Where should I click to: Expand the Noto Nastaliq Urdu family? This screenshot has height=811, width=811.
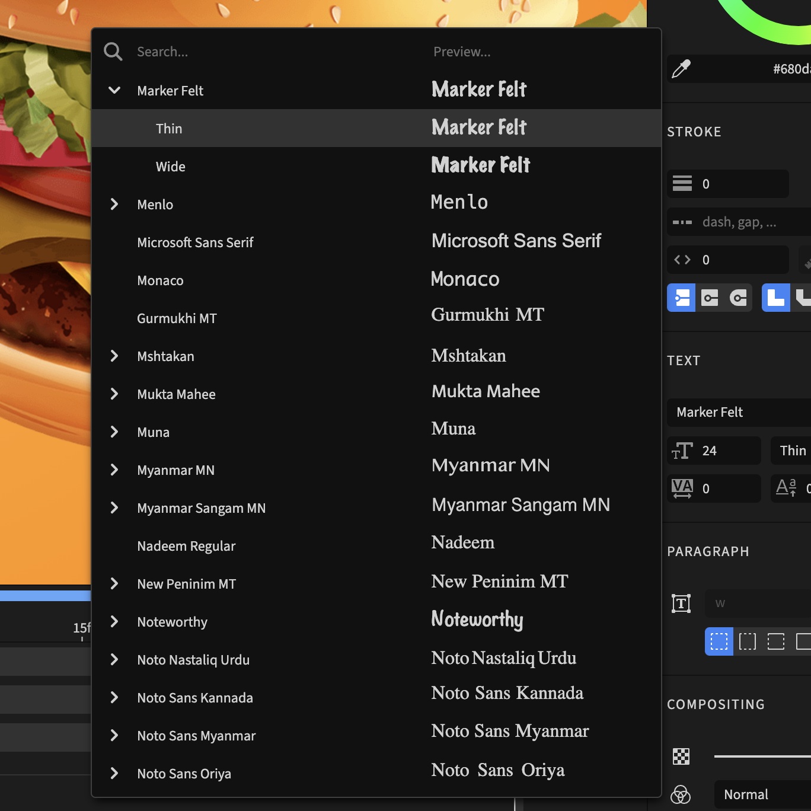point(114,660)
